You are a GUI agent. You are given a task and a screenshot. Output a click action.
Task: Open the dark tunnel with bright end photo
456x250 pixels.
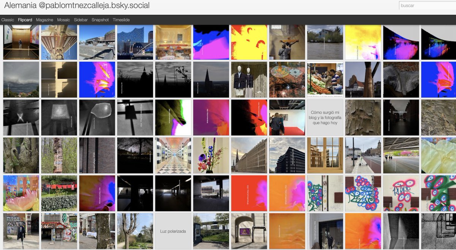click(x=173, y=193)
